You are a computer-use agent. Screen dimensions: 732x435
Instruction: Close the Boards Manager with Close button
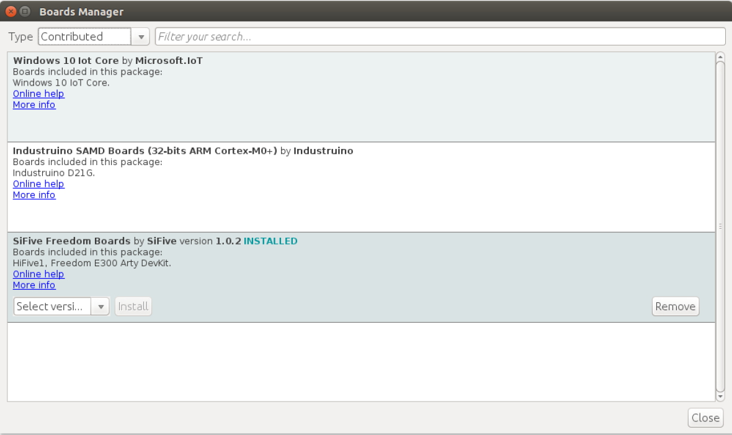[705, 418]
